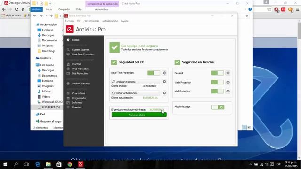301x169 pixels.
Task: Open FireWall settings gear
Action: click(x=228, y=73)
